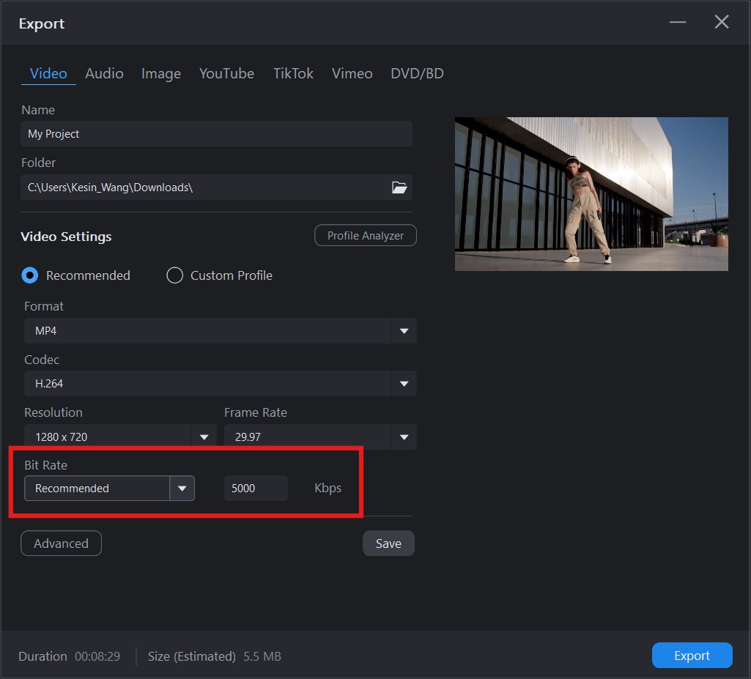The height and width of the screenshot is (679, 751).
Task: Switch to the YouTube tab
Action: tap(226, 73)
